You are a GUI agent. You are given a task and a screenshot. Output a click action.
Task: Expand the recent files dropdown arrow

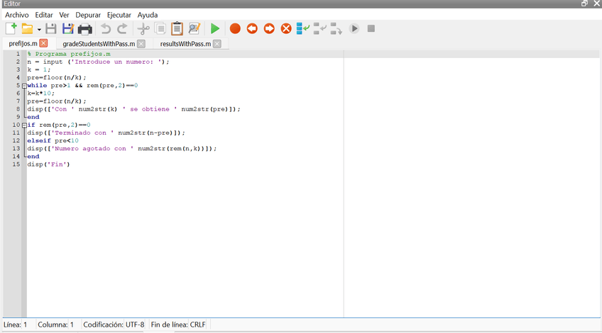(x=38, y=30)
